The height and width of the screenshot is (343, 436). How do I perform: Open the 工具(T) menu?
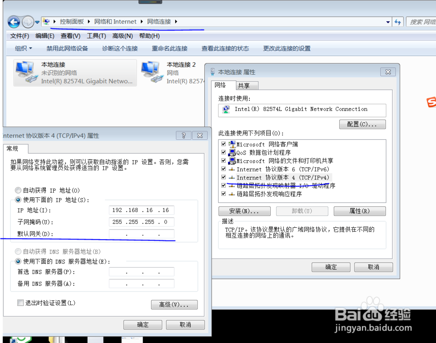(96, 36)
